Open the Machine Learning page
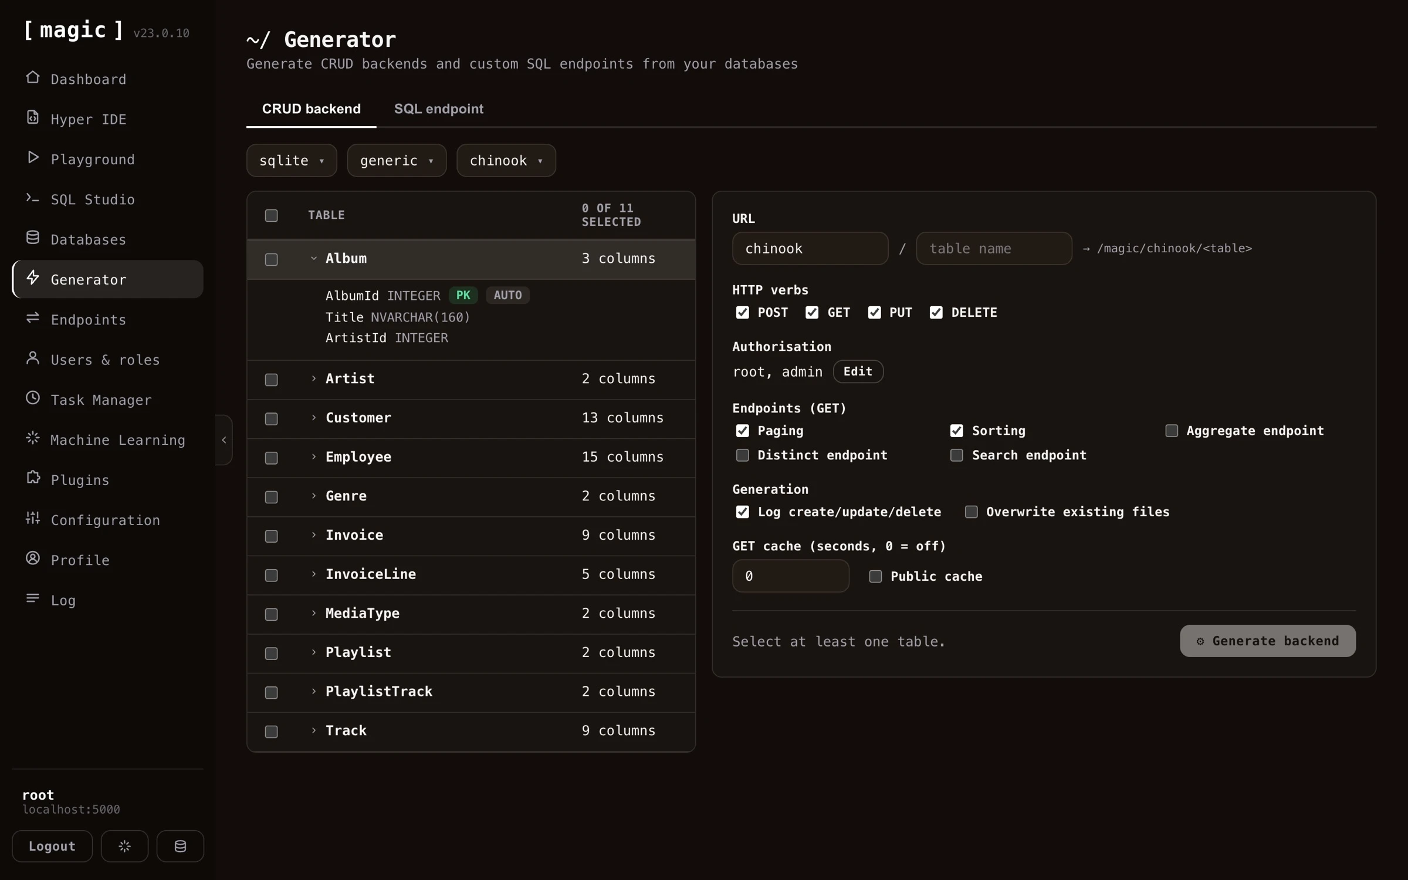Viewport: 1408px width, 880px height. pyautogui.click(x=108, y=440)
